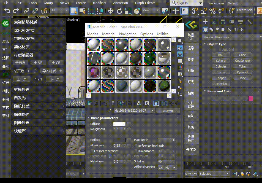The image size is (262, 183).
Task: Open the Affect channels dropdown
Action: (167, 168)
